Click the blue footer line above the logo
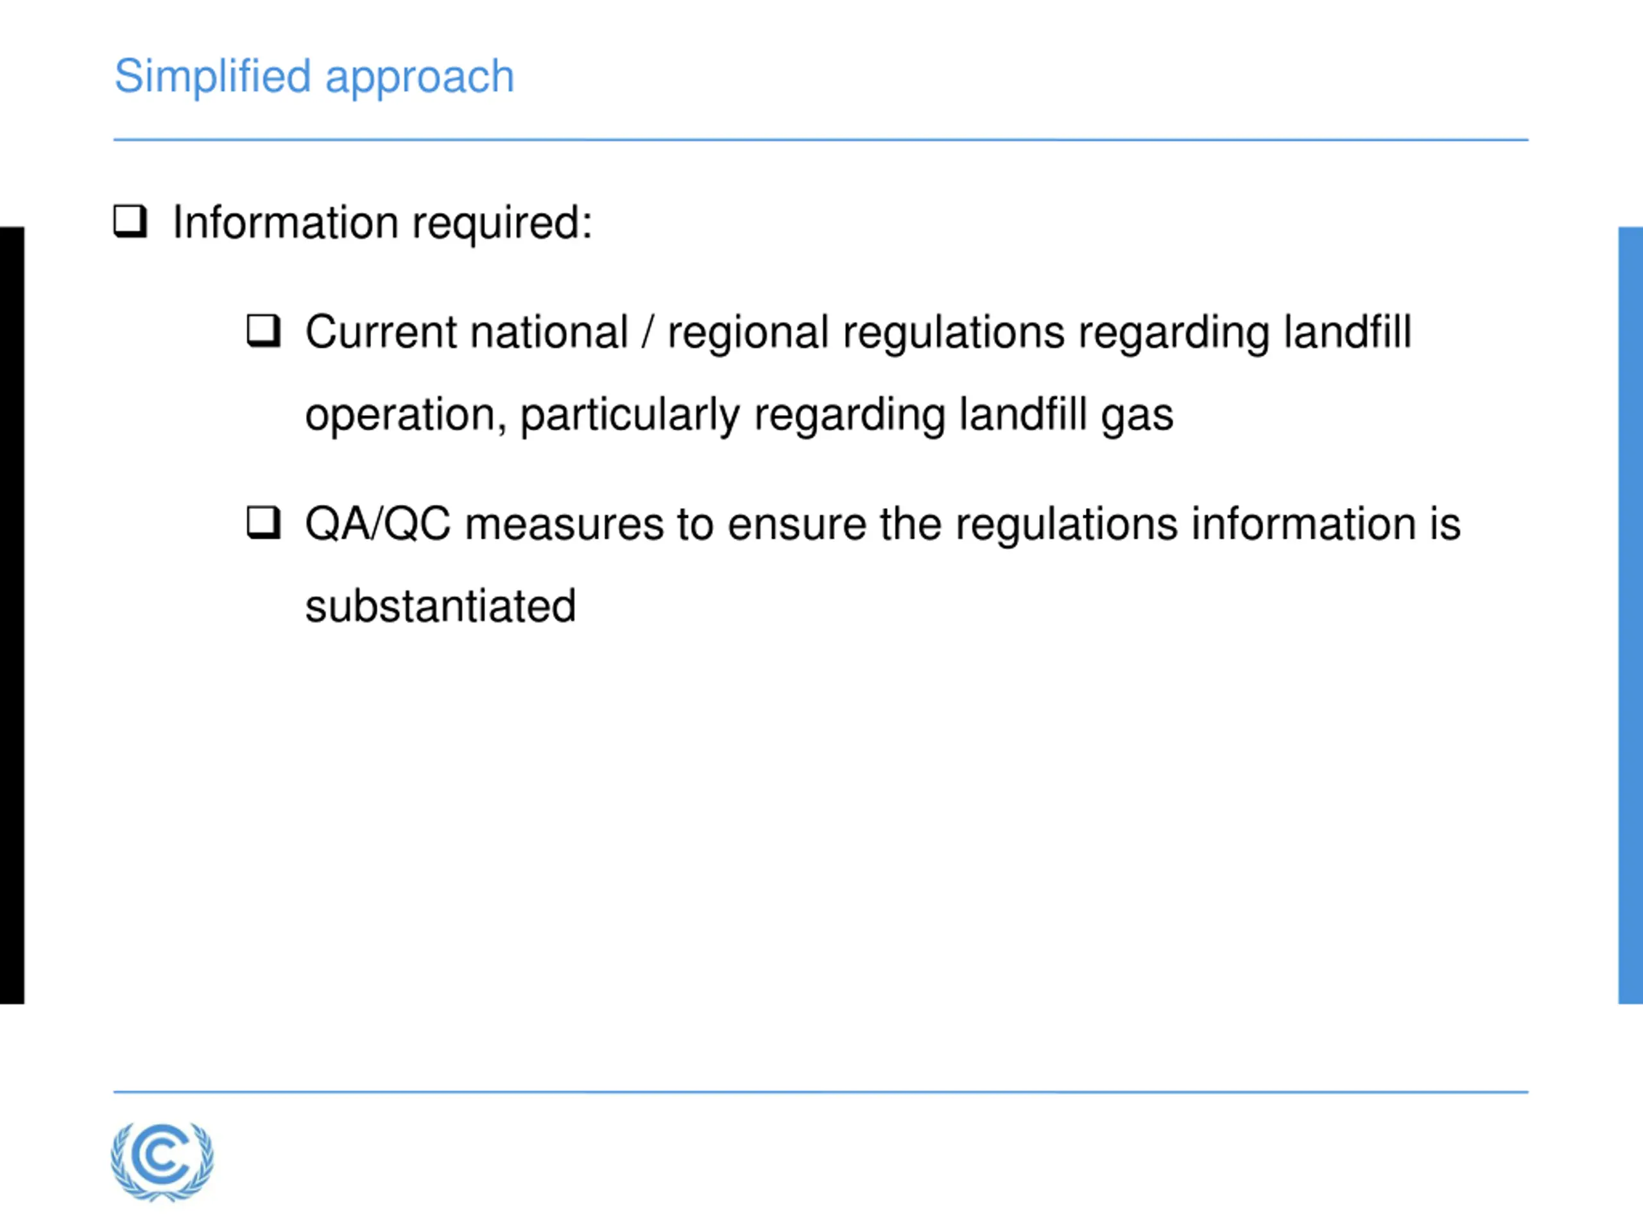 tap(821, 1091)
